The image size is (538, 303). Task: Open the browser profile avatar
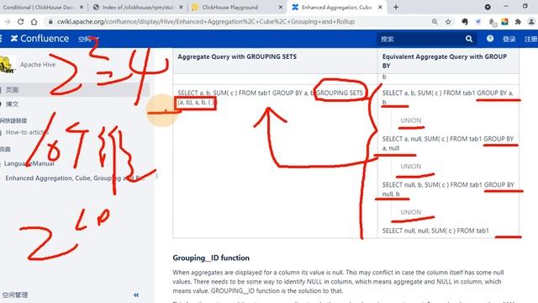[531, 22]
